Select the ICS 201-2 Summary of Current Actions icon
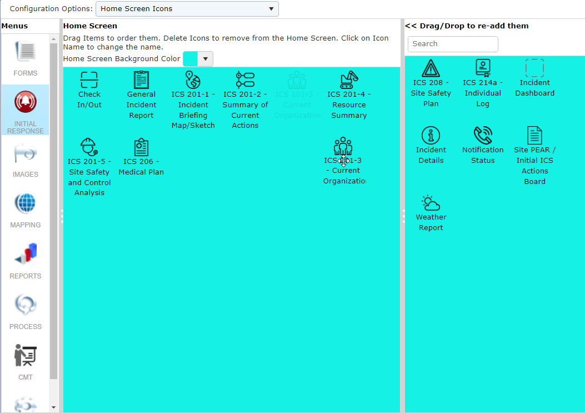This screenshot has height=413, width=585. pos(245,80)
